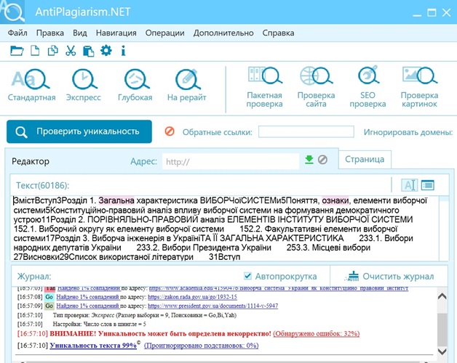Click text editor vertical scrollbar
The width and height of the screenshot is (457, 363).
pos(444,229)
